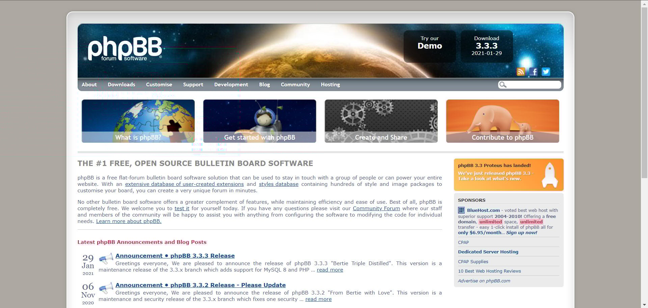Viewport: 648px width, 308px height.
Task: Open 'phpBB 3.3.2 Release - Please Update' announcement
Action: point(200,285)
